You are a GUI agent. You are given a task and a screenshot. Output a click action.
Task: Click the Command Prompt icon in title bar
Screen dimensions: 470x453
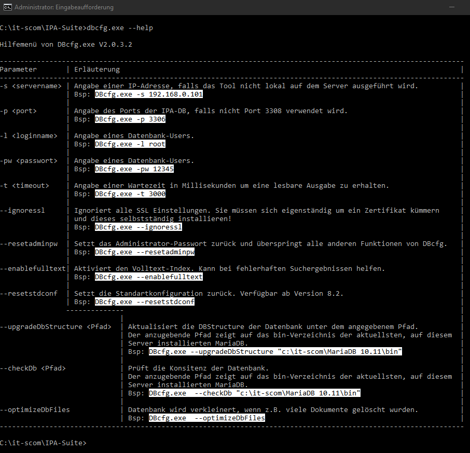tap(6, 7)
